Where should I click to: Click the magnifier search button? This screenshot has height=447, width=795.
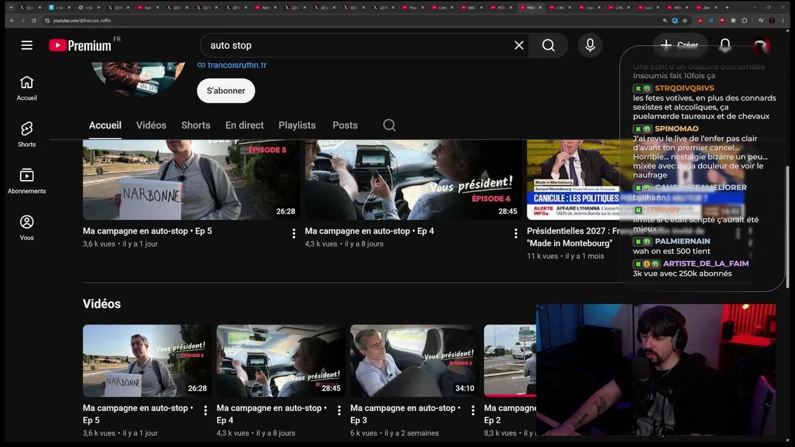(548, 45)
